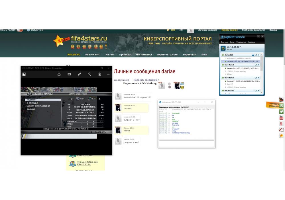The height and width of the screenshot is (200, 285).
Task: Expand the dariae123 network dropdown arrow
Action: [259, 55]
